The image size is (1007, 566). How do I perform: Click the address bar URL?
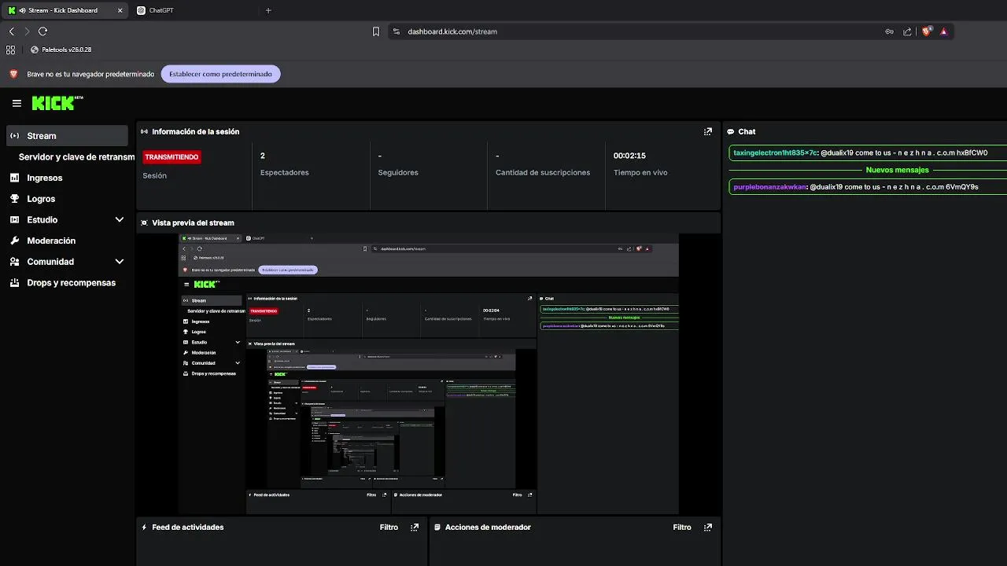click(452, 31)
